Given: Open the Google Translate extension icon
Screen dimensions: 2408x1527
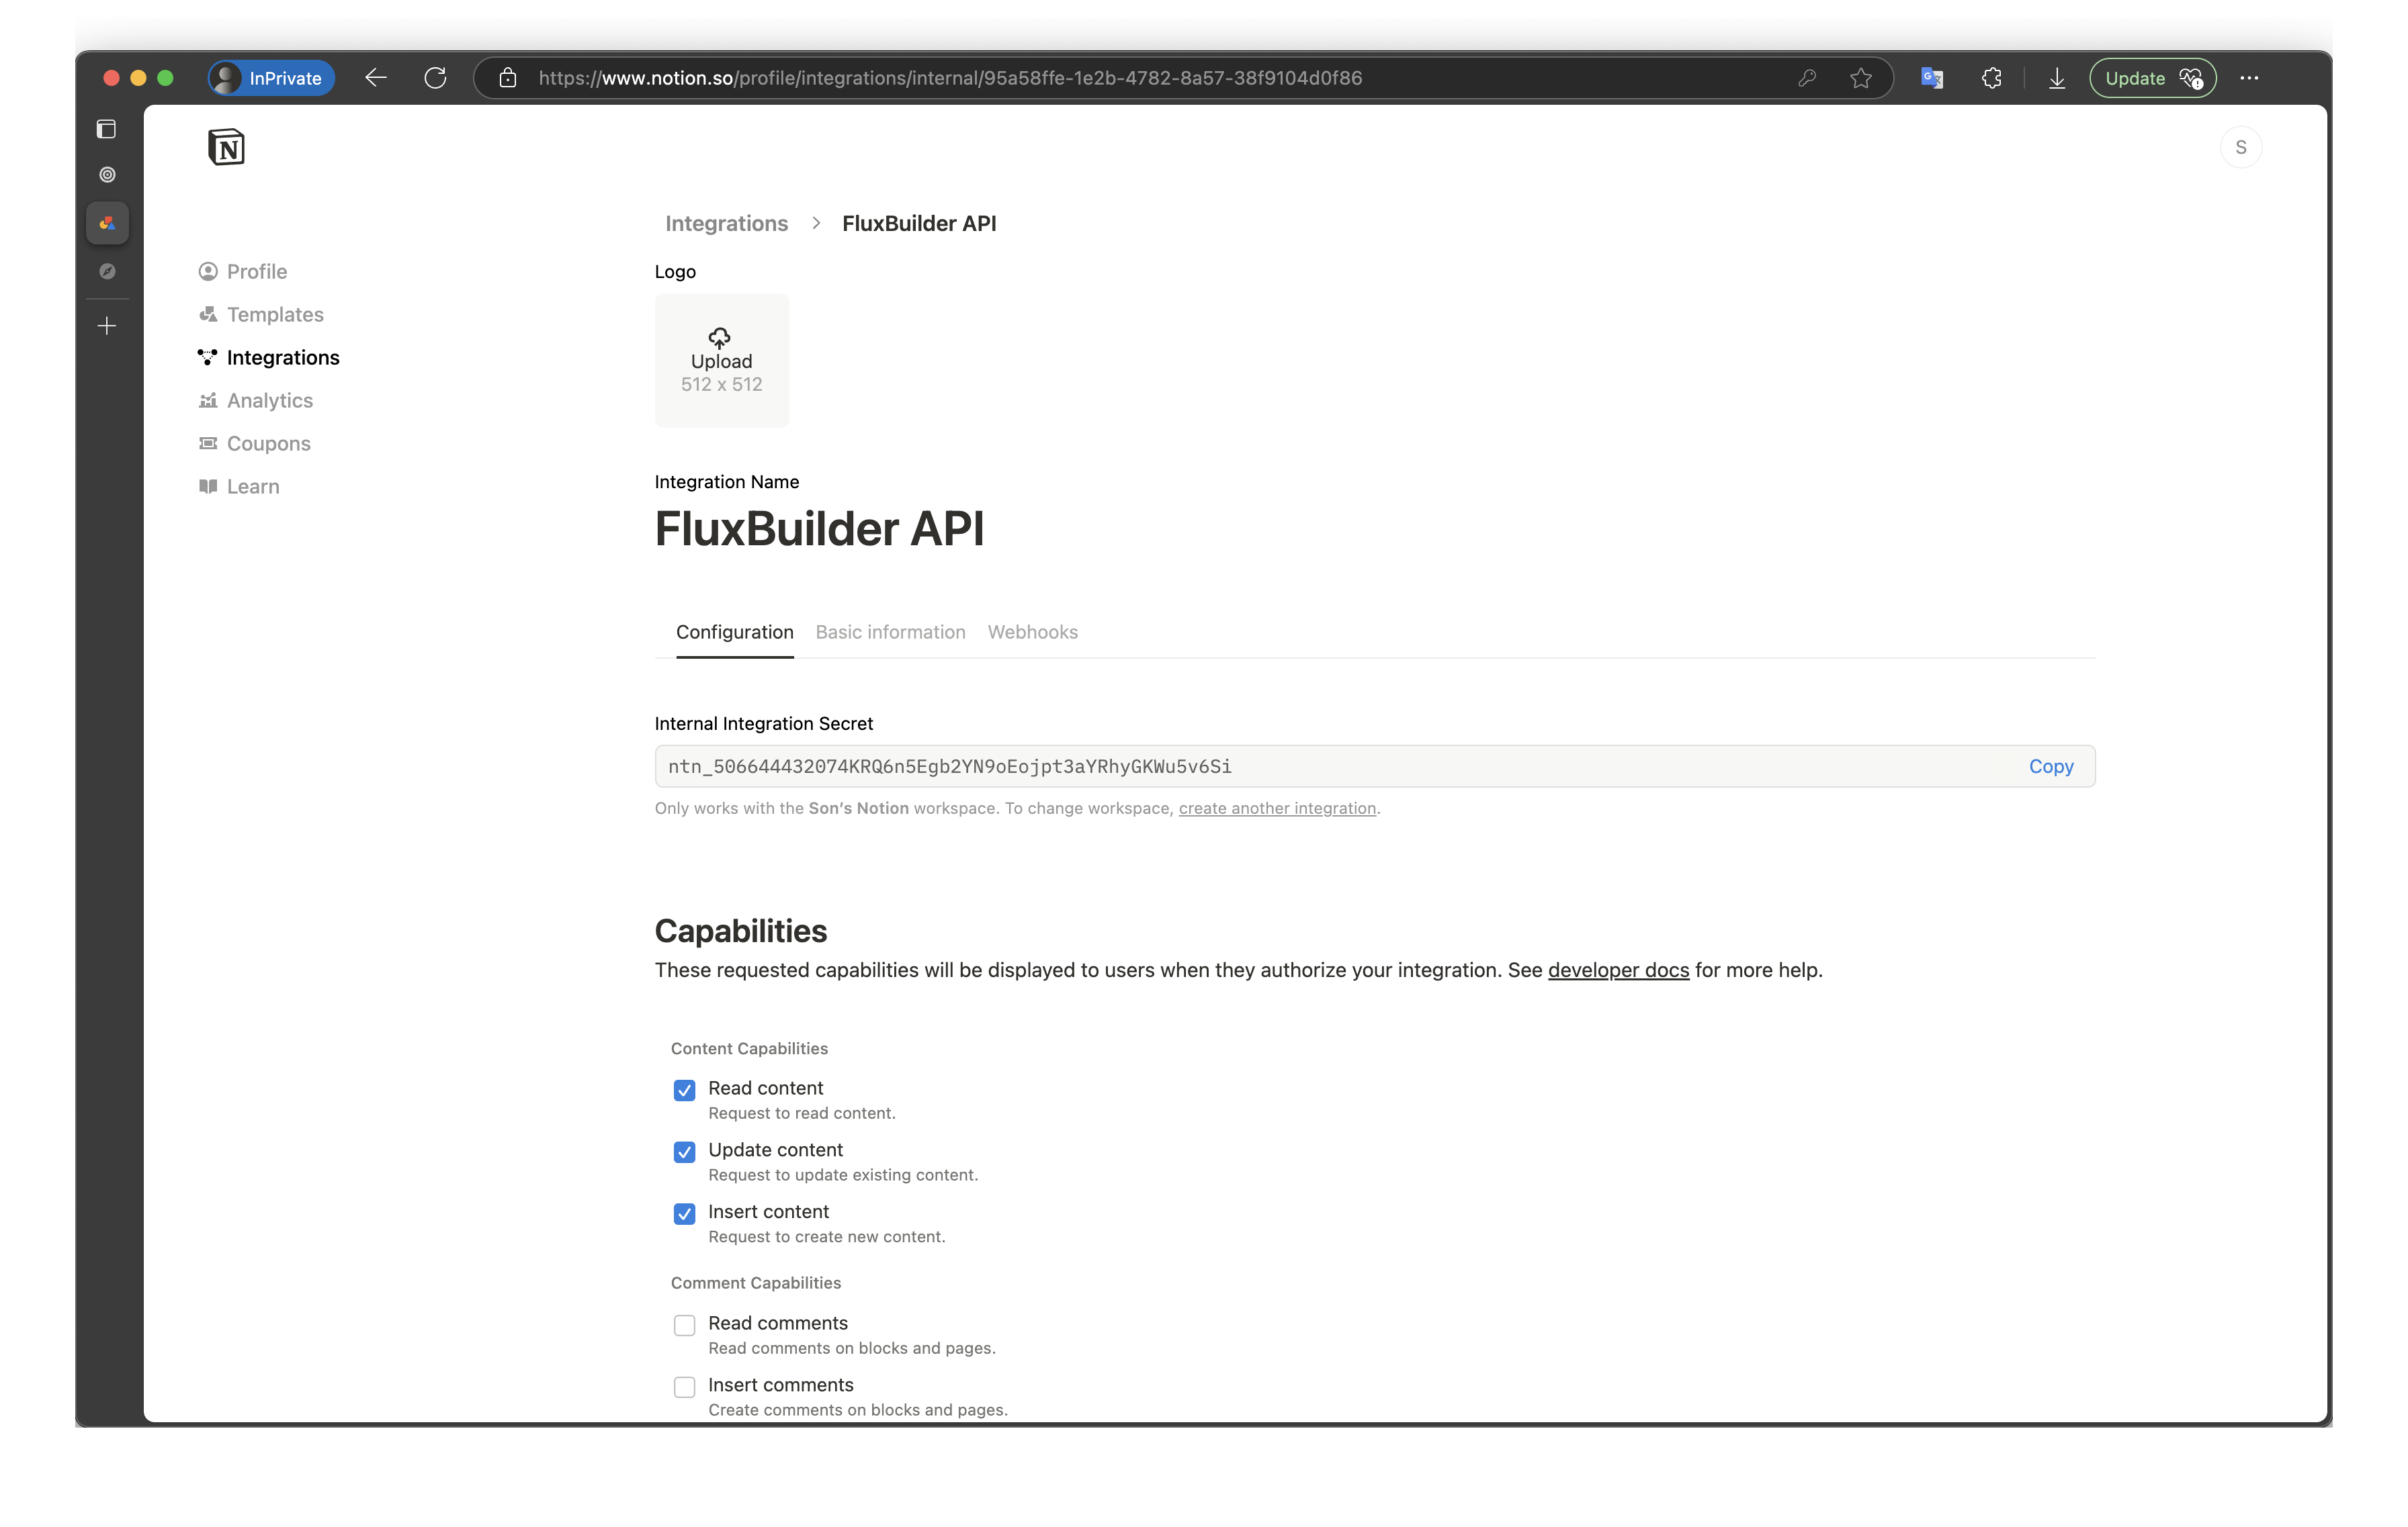Looking at the screenshot, I should point(1931,77).
